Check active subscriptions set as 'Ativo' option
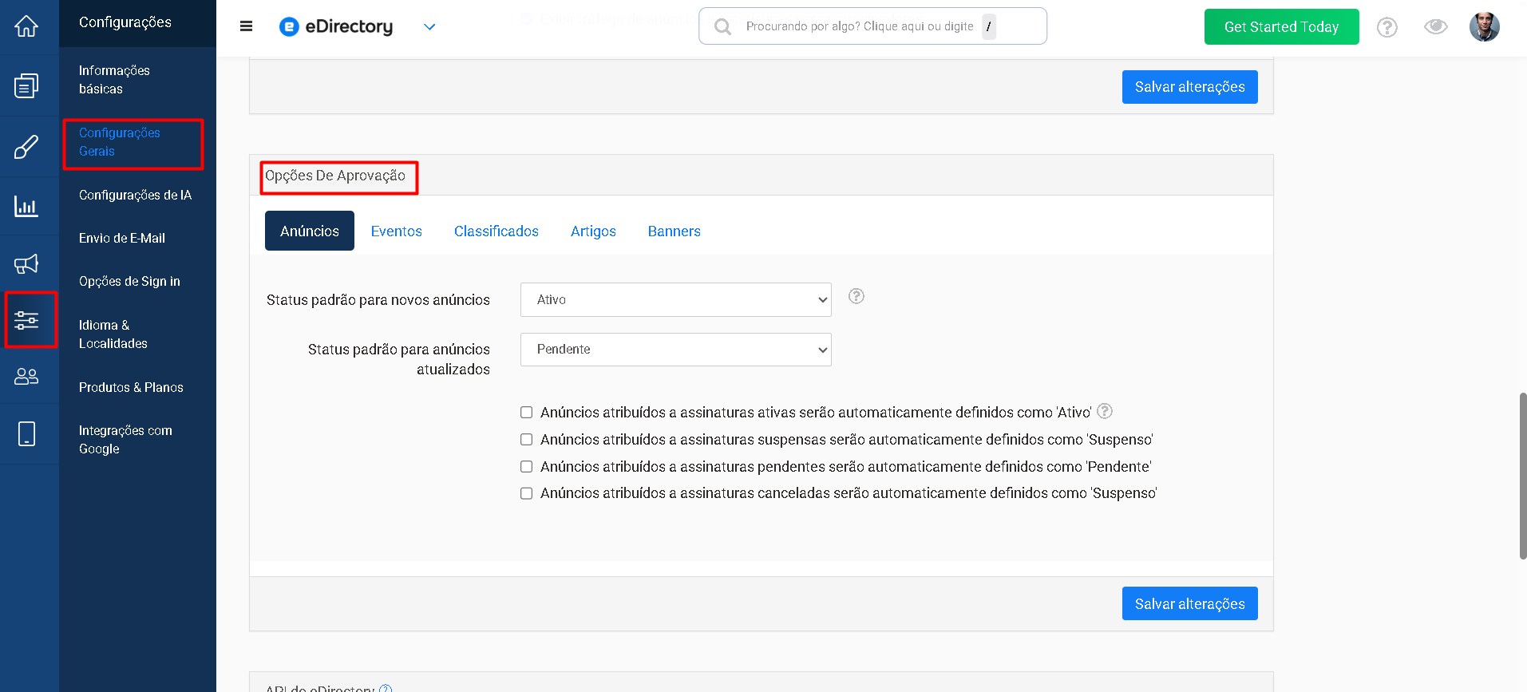 (527, 413)
